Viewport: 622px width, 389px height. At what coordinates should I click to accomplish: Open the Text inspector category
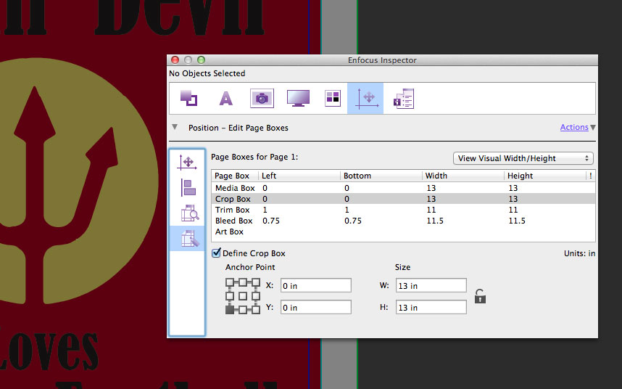225,98
